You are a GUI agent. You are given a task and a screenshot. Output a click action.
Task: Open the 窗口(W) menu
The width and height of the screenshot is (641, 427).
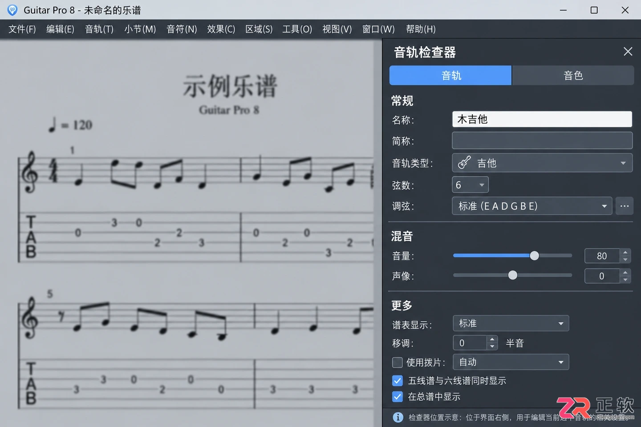click(378, 29)
